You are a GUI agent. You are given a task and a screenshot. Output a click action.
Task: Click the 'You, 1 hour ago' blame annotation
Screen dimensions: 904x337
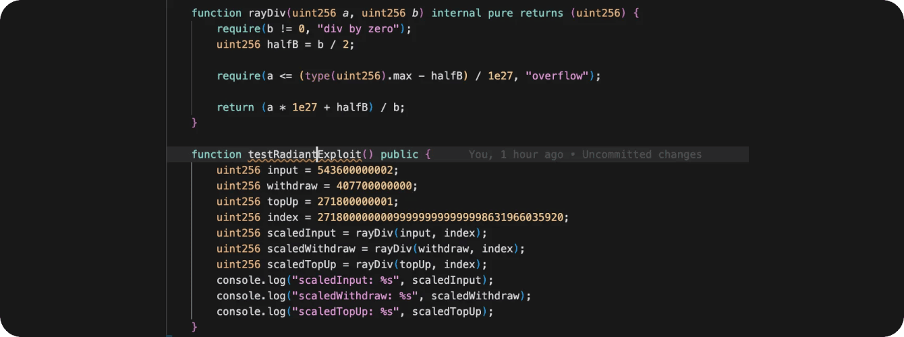coord(516,154)
